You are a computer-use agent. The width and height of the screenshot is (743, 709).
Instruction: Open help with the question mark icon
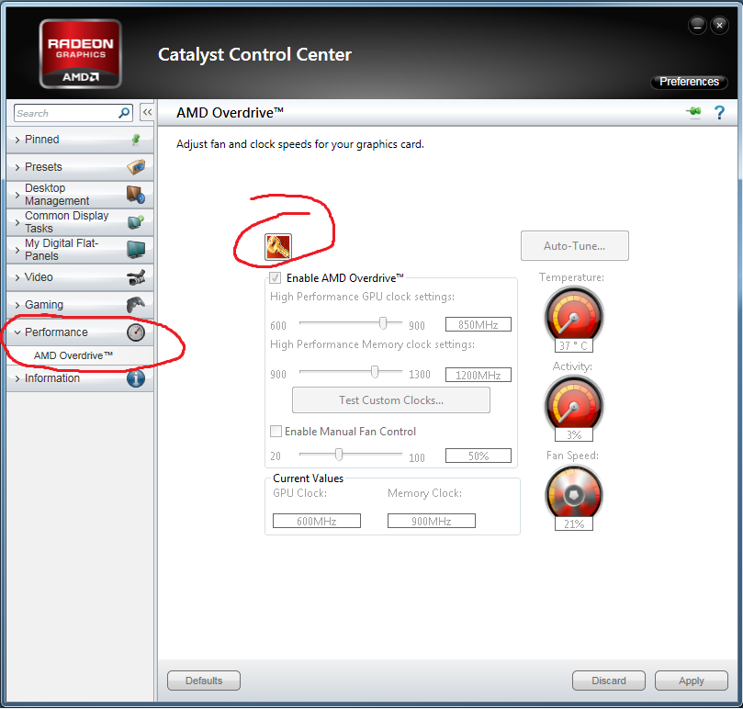coord(719,113)
